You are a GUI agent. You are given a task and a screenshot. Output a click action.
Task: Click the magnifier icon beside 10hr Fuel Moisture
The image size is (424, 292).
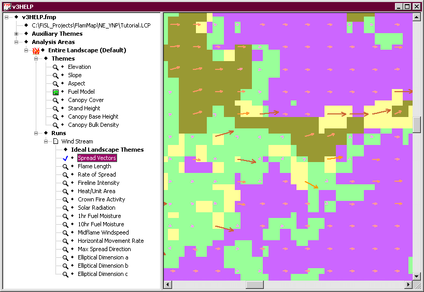[x=65, y=225]
